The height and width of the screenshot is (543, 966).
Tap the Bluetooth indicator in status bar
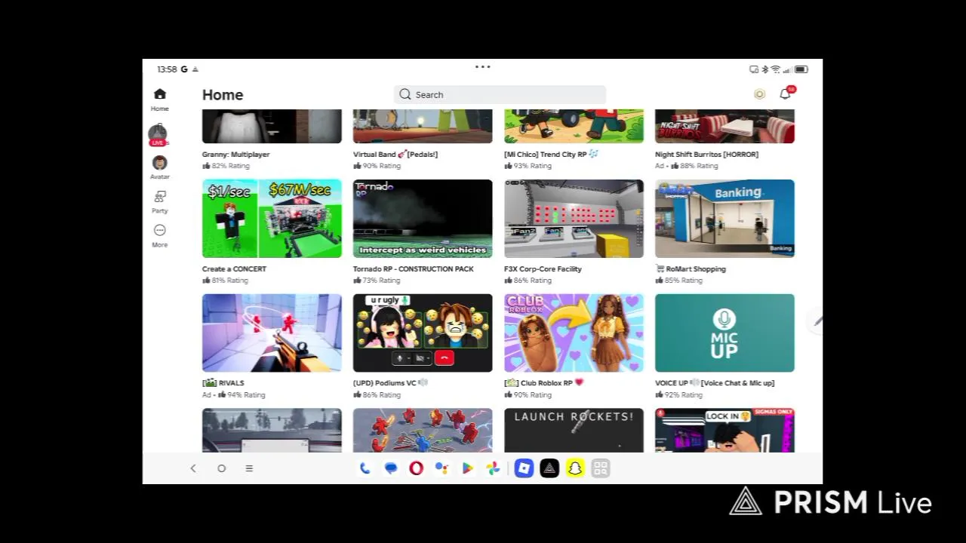(764, 69)
